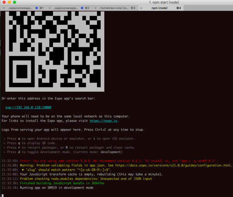Close the homebrew-core tab
This screenshot has height=197, width=233.
pyautogui.click(x=96, y=8)
